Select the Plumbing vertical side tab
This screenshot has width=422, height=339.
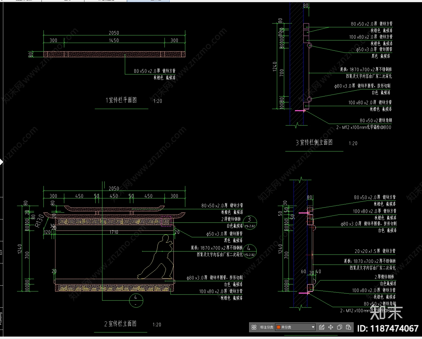pos(1,318)
